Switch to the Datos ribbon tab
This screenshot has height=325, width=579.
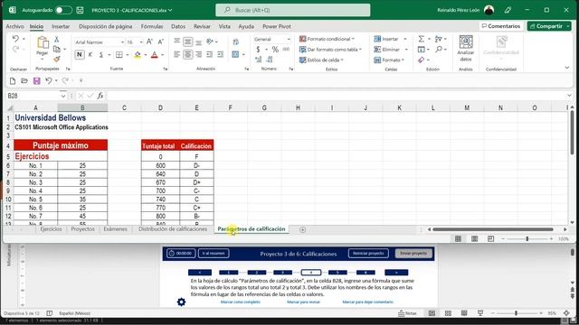pyautogui.click(x=178, y=26)
